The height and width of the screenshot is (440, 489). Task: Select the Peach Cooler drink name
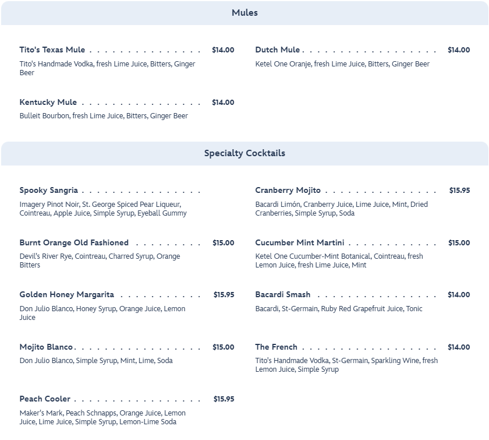coord(45,399)
